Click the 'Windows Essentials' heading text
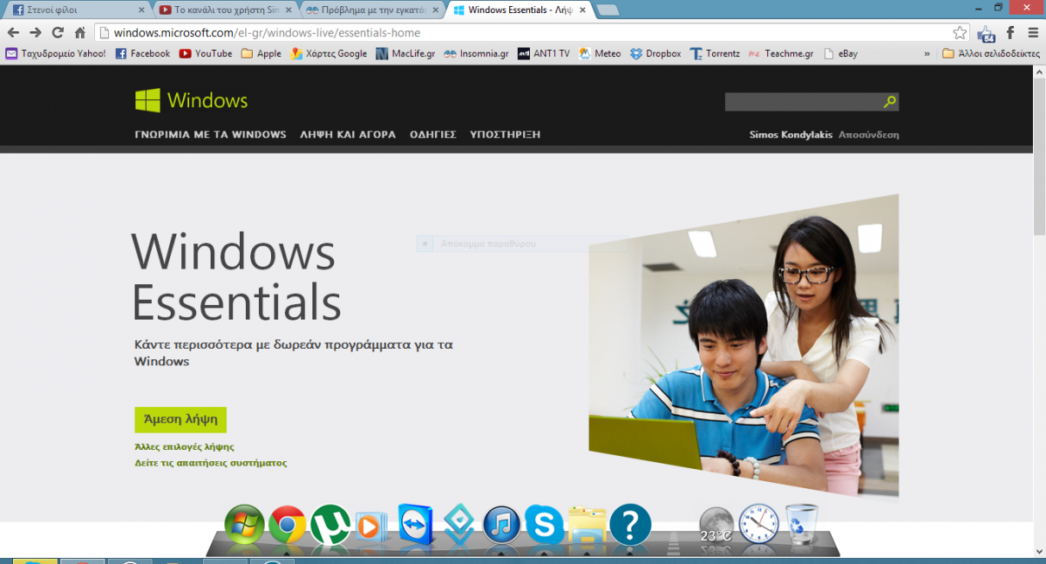This screenshot has height=564, width=1046. click(x=236, y=277)
